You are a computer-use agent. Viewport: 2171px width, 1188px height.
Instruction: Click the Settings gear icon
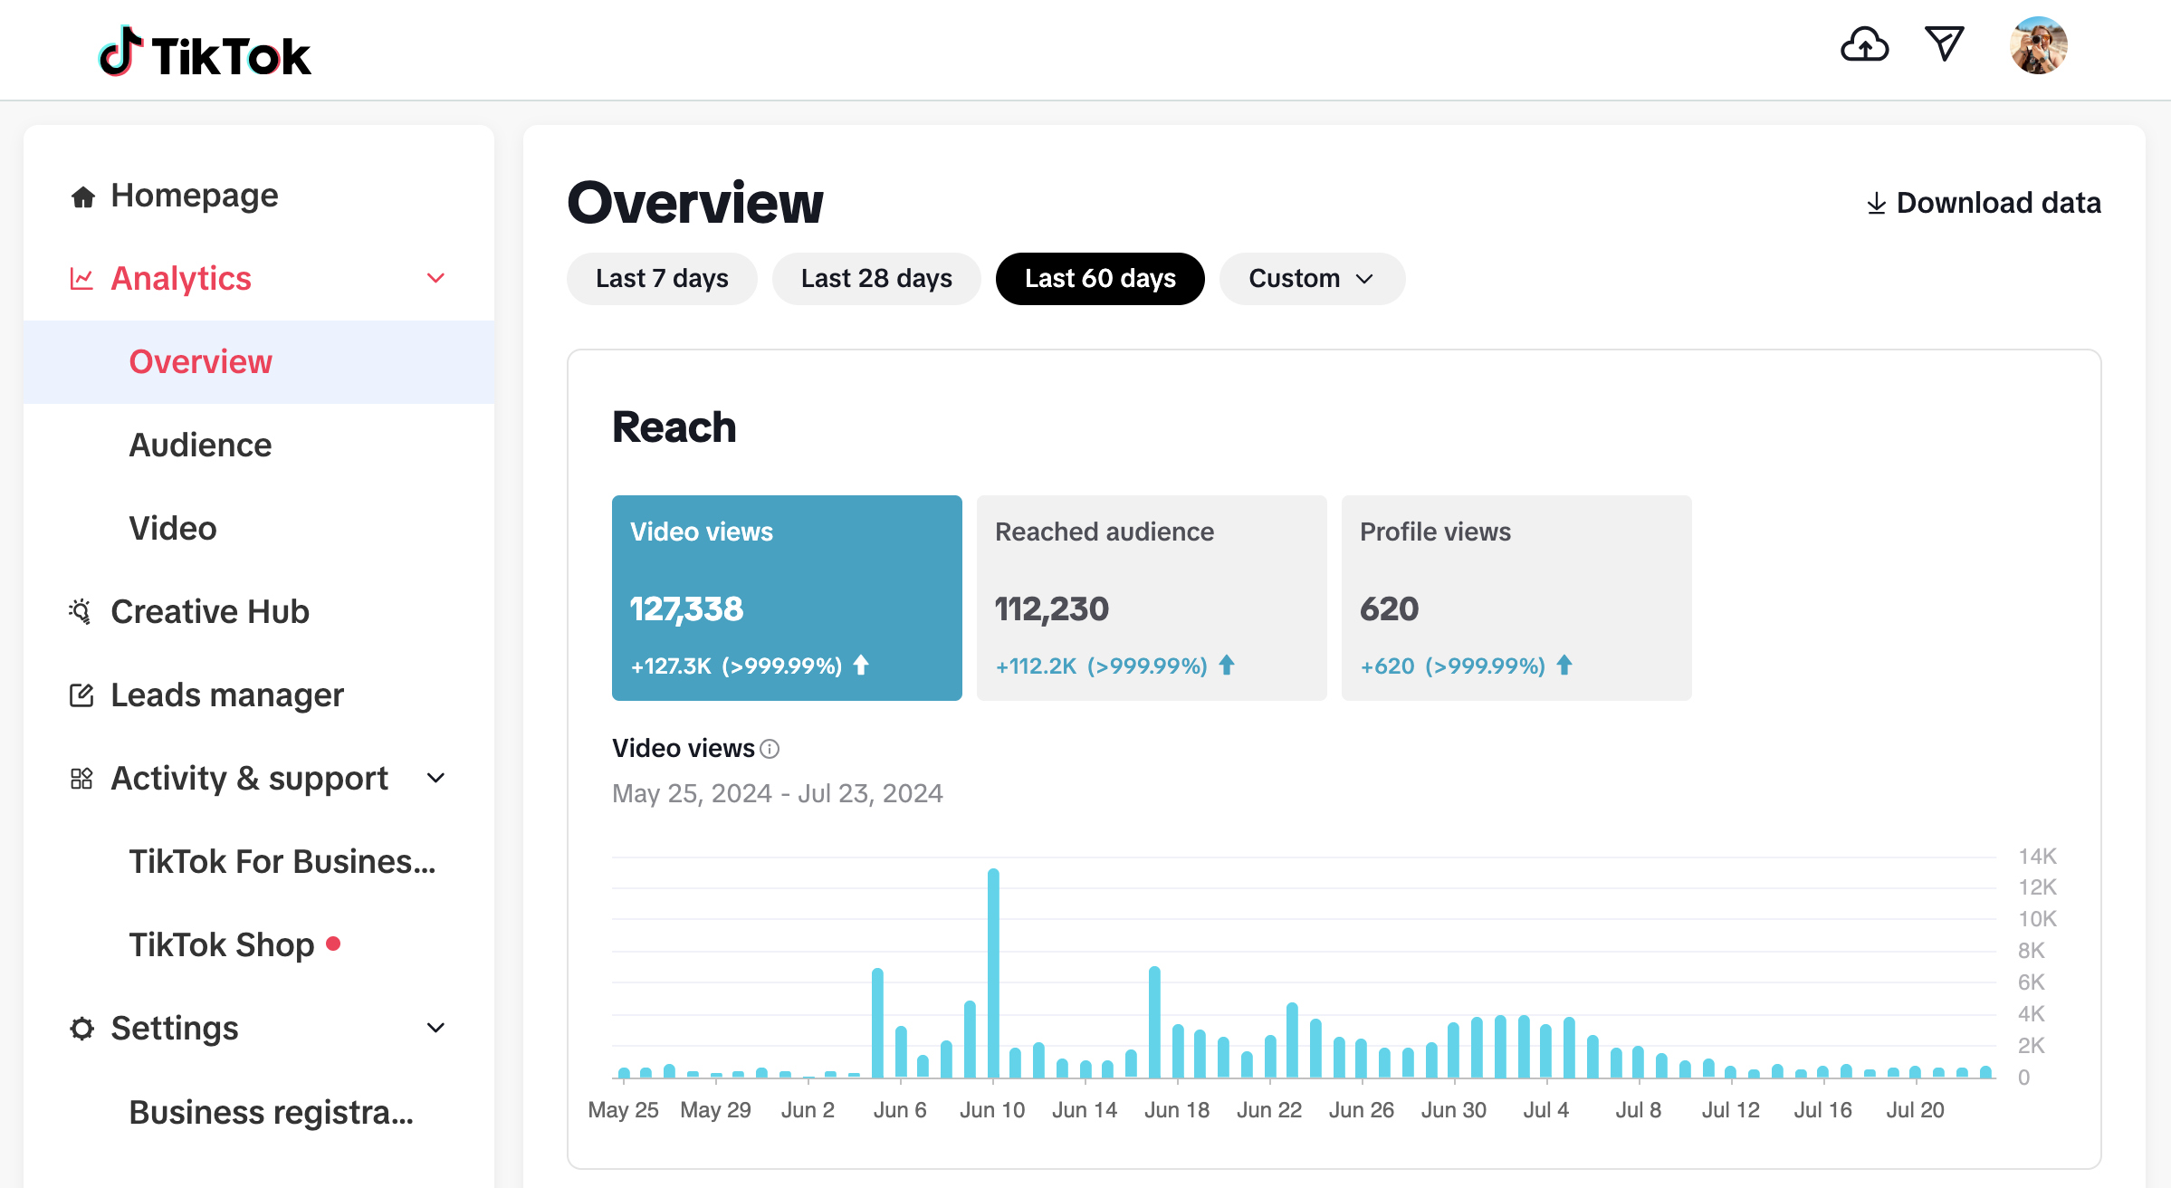[x=81, y=1029]
